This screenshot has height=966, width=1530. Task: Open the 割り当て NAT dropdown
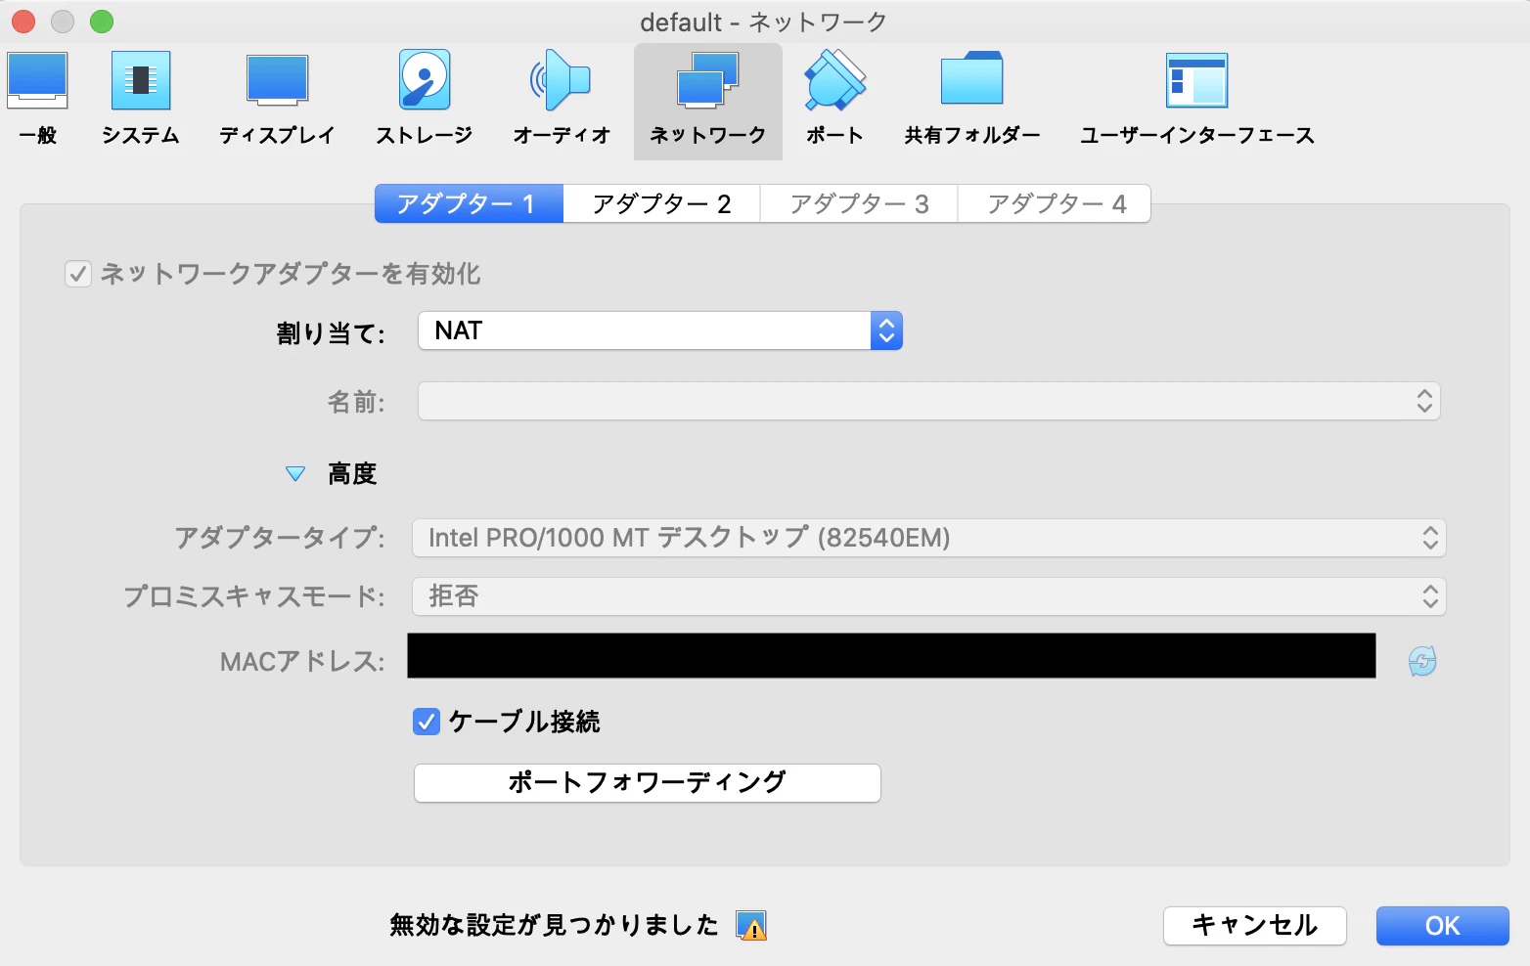pyautogui.click(x=660, y=330)
